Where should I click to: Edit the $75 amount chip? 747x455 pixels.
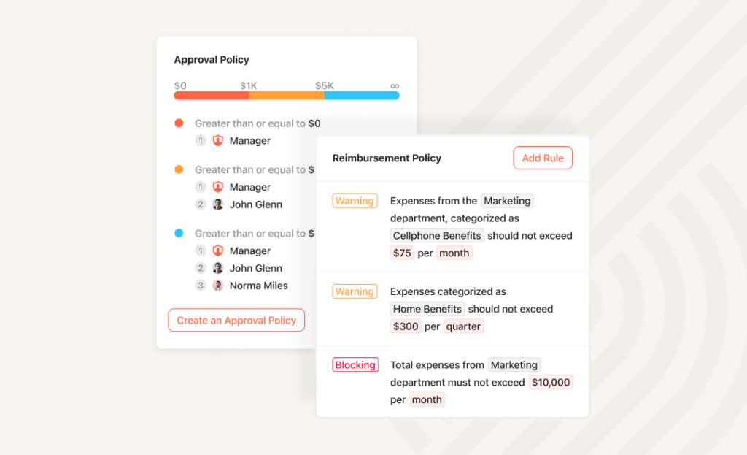[x=402, y=253]
